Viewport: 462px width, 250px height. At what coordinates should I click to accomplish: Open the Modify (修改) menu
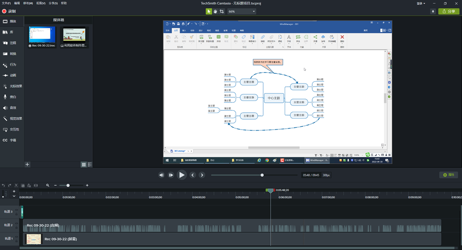point(28,3)
